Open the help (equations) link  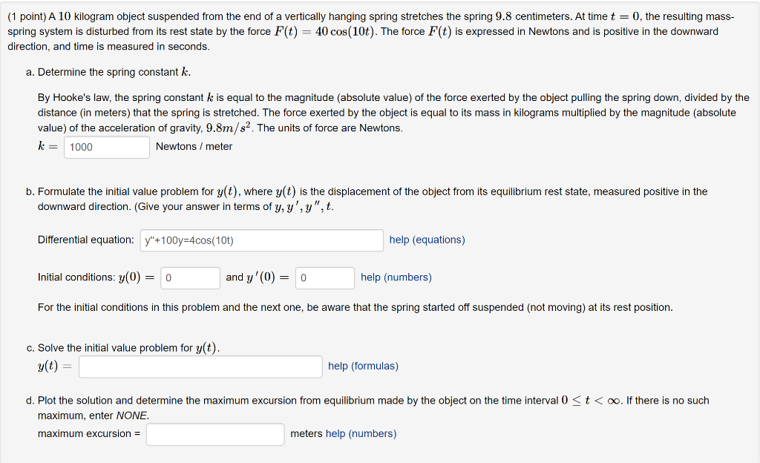(427, 240)
